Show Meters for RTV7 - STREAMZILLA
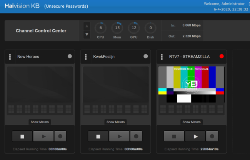The width and height of the screenshot is (250, 160). point(192,122)
